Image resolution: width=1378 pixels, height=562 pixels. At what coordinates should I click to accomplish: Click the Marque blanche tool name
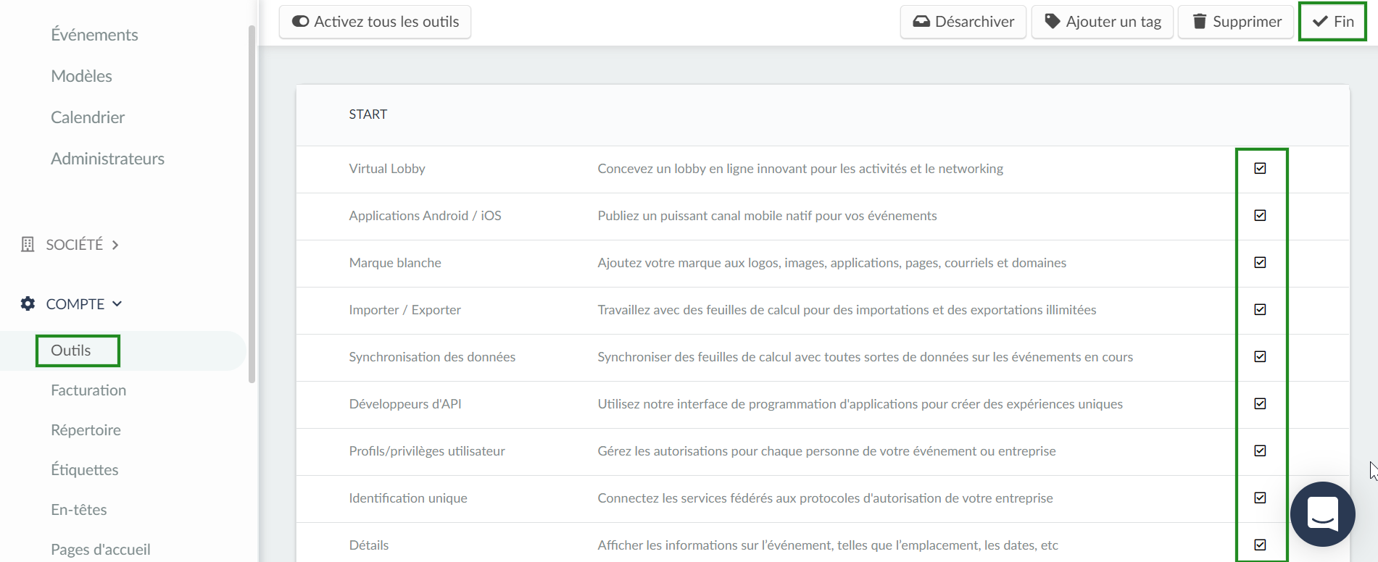(x=395, y=263)
